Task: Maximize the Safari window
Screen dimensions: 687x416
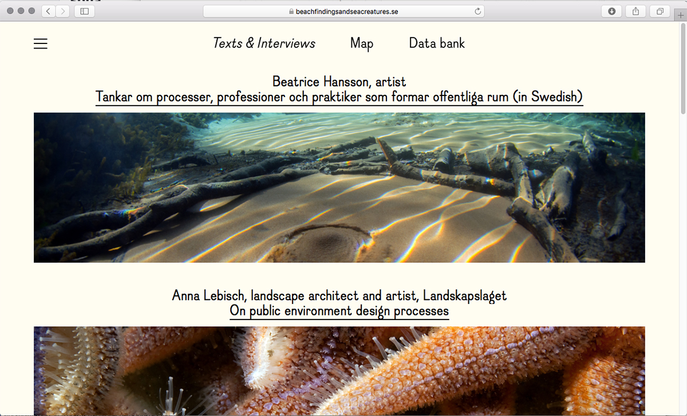Action: click(x=31, y=11)
